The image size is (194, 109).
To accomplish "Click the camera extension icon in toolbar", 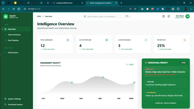I will 142,9.
